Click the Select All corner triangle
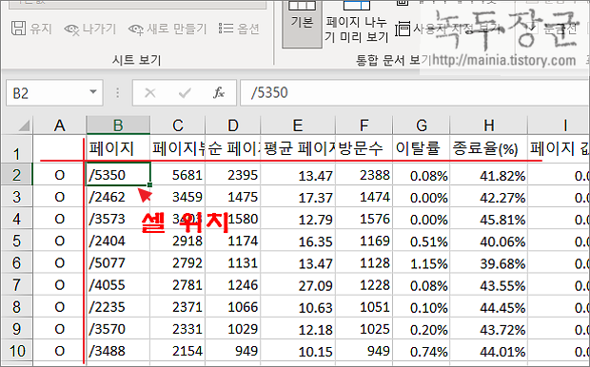The height and width of the screenshot is (367, 590). pos(24,126)
